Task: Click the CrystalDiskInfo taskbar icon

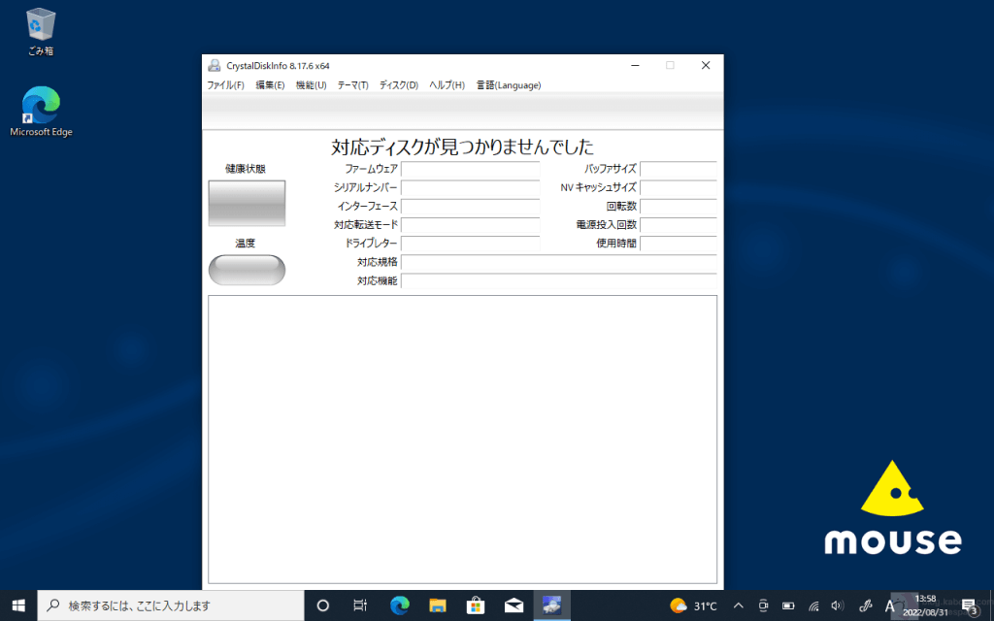Action: 551,605
